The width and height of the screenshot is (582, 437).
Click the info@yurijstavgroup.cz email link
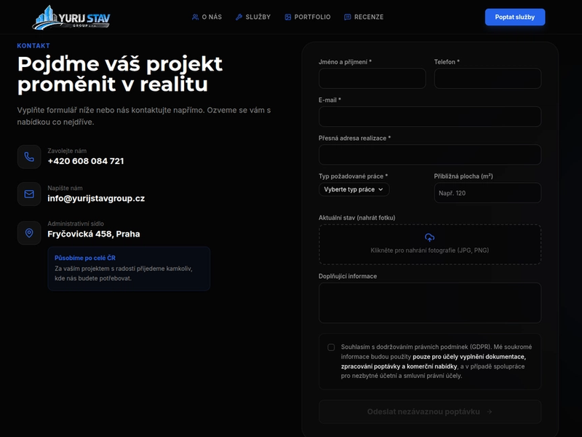(96, 198)
